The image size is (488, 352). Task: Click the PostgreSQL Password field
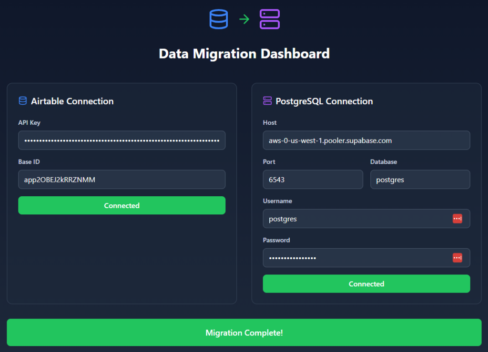point(366,258)
